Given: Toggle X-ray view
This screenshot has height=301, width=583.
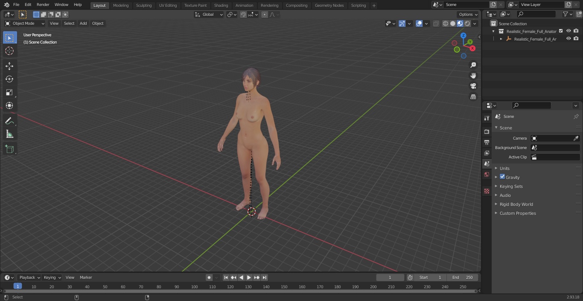Looking at the screenshot, I should click(x=436, y=23).
